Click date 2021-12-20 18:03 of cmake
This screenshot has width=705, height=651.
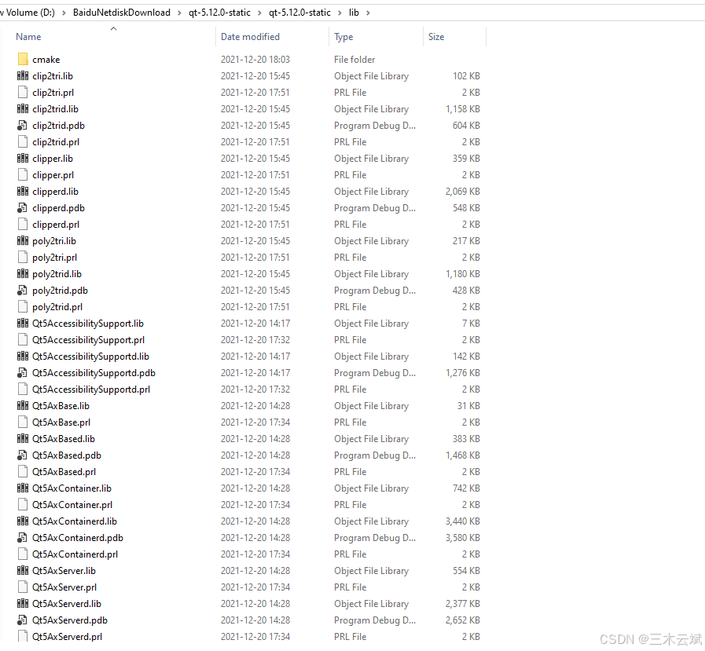(255, 60)
